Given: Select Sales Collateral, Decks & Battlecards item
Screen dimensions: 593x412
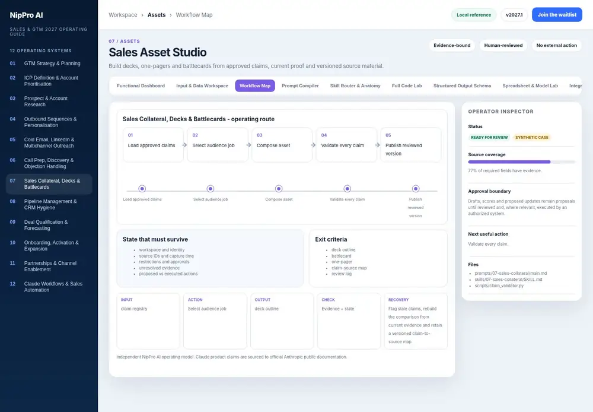Looking at the screenshot, I should pyautogui.click(x=49, y=184).
